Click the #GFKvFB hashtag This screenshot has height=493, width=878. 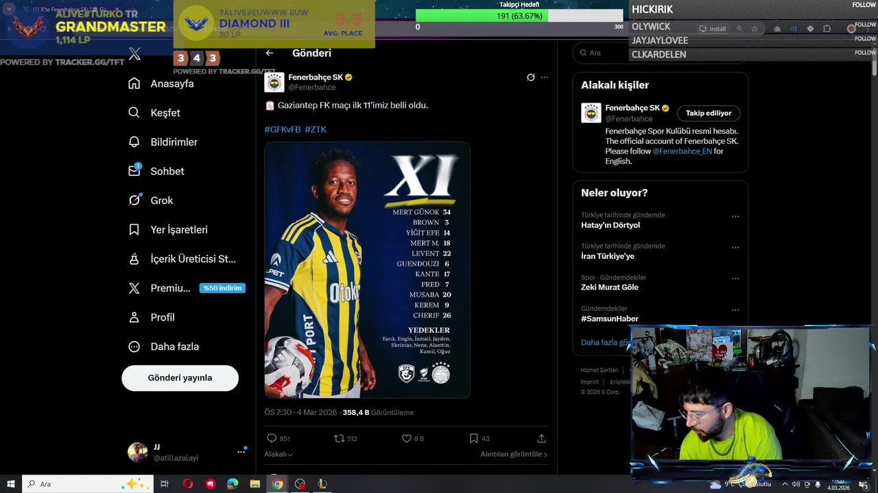(x=283, y=129)
